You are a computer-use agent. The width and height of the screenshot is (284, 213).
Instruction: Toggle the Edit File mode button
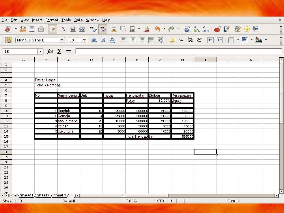(52, 29)
